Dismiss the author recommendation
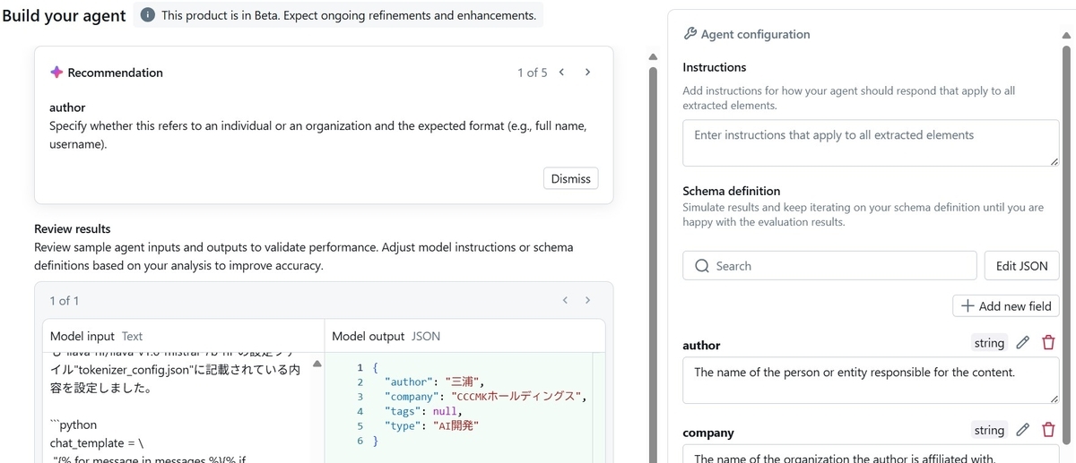1076x463 pixels. pos(571,178)
